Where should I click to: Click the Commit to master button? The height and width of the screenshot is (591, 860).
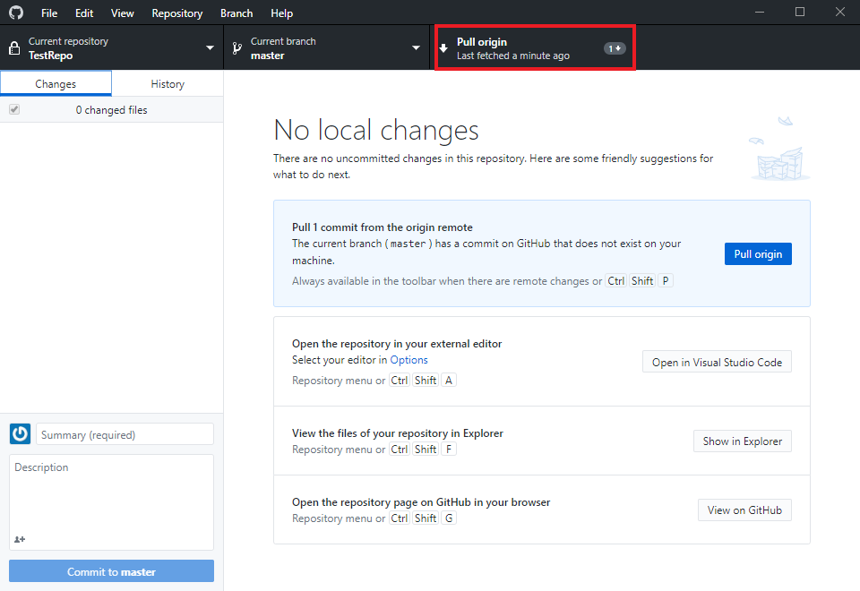coord(111,571)
